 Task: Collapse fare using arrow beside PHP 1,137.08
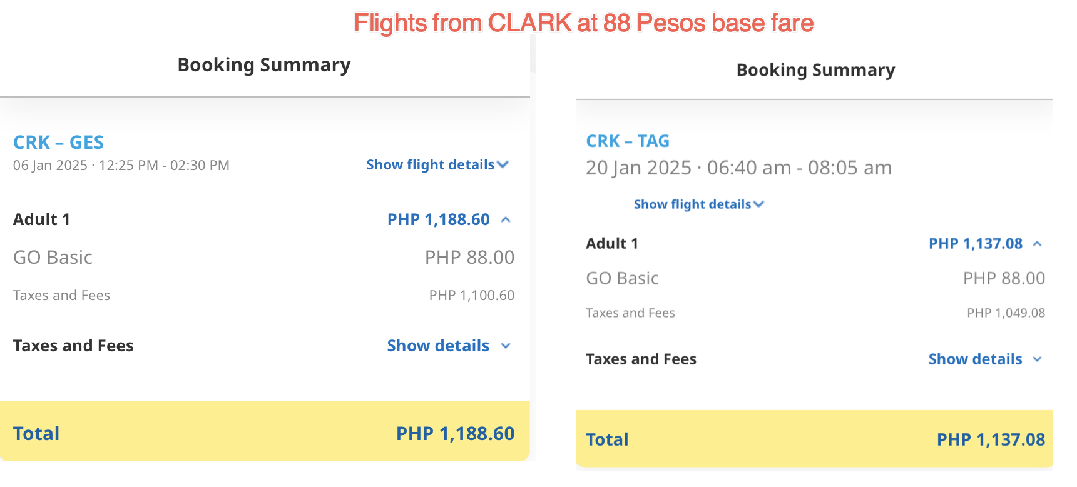pyautogui.click(x=1037, y=244)
